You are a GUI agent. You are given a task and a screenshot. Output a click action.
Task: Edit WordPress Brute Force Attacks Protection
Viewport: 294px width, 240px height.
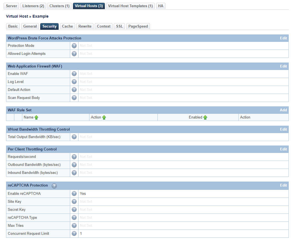[x=283, y=38]
